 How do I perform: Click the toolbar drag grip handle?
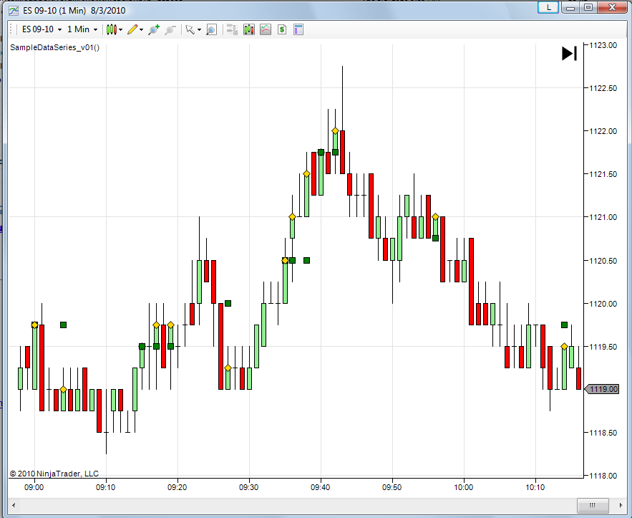pyautogui.click(x=11, y=29)
